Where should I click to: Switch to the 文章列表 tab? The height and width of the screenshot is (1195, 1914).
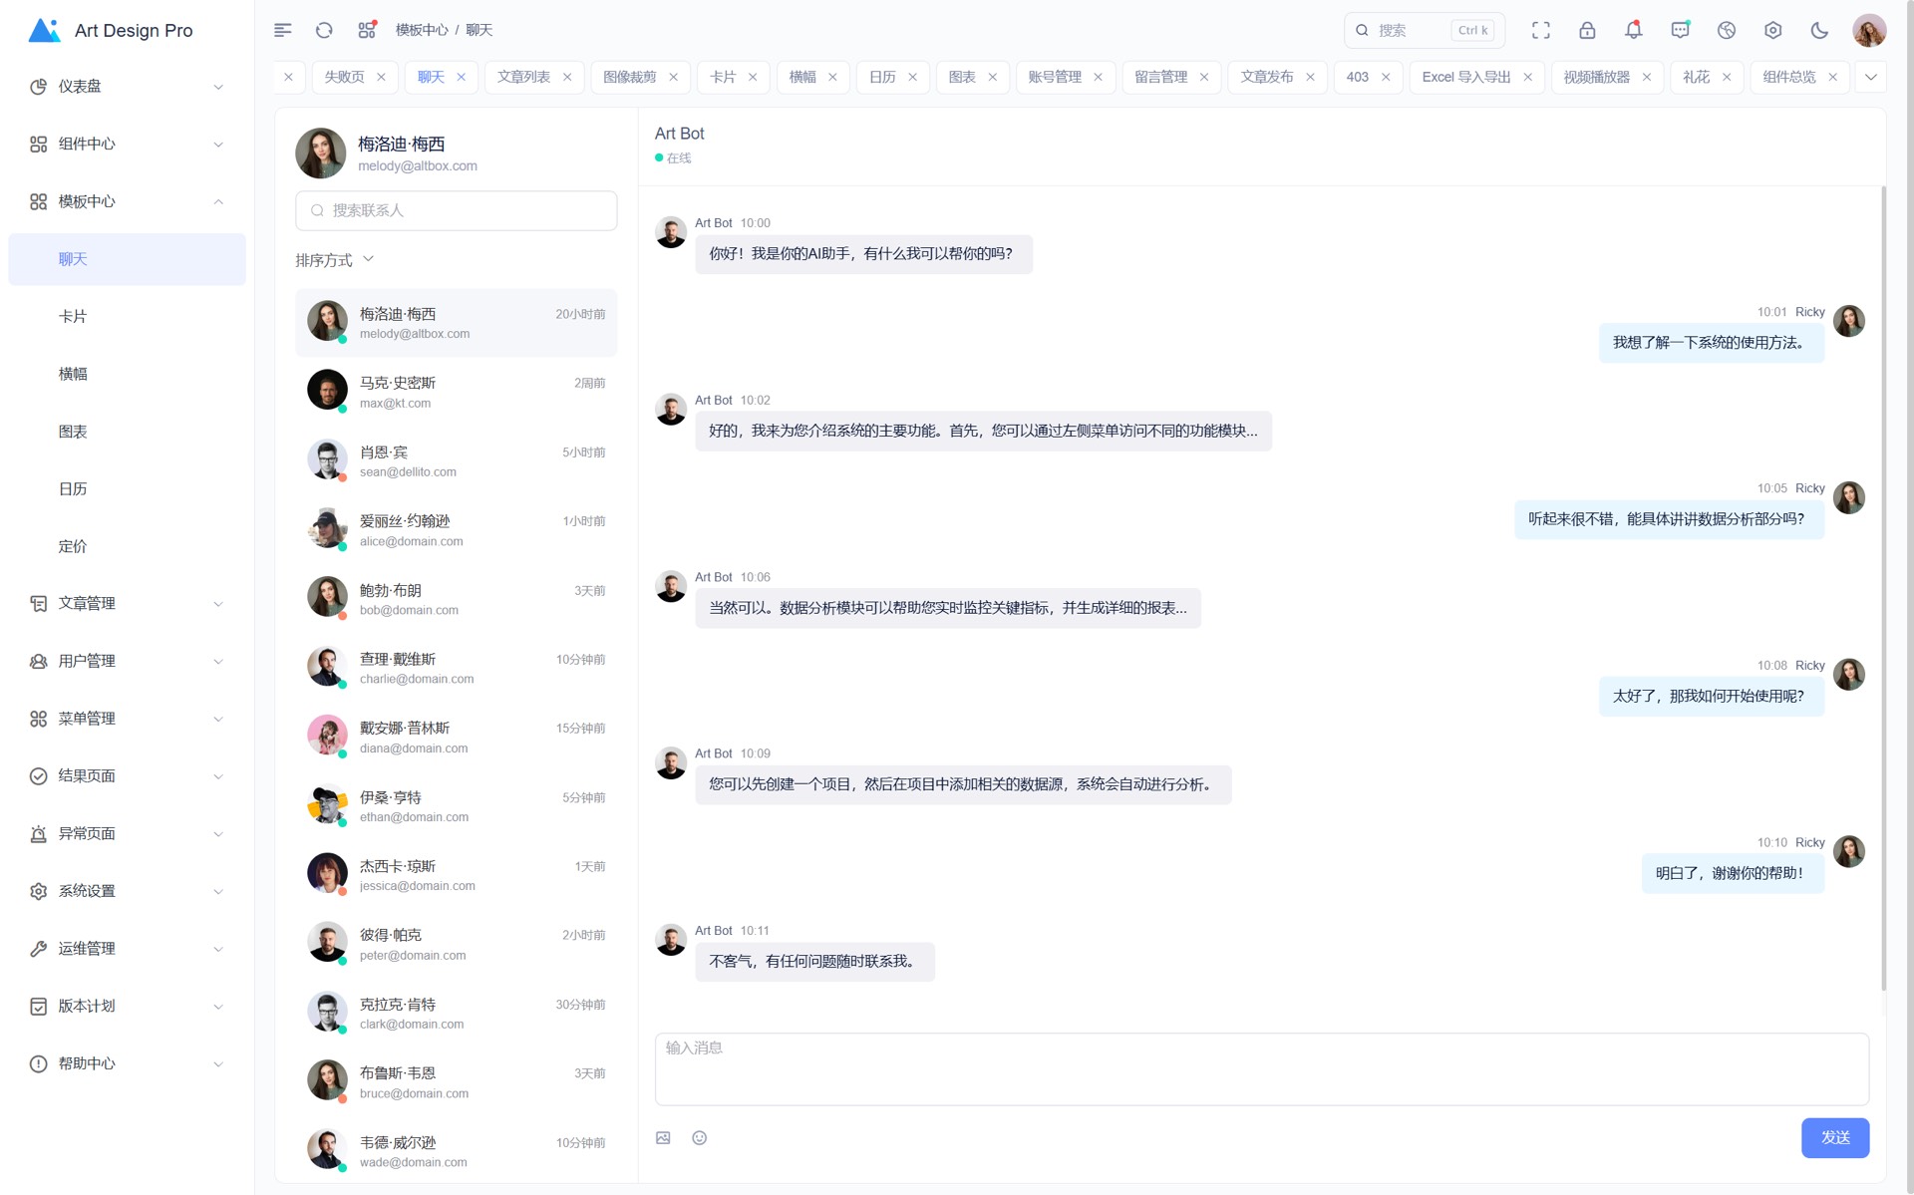click(523, 77)
